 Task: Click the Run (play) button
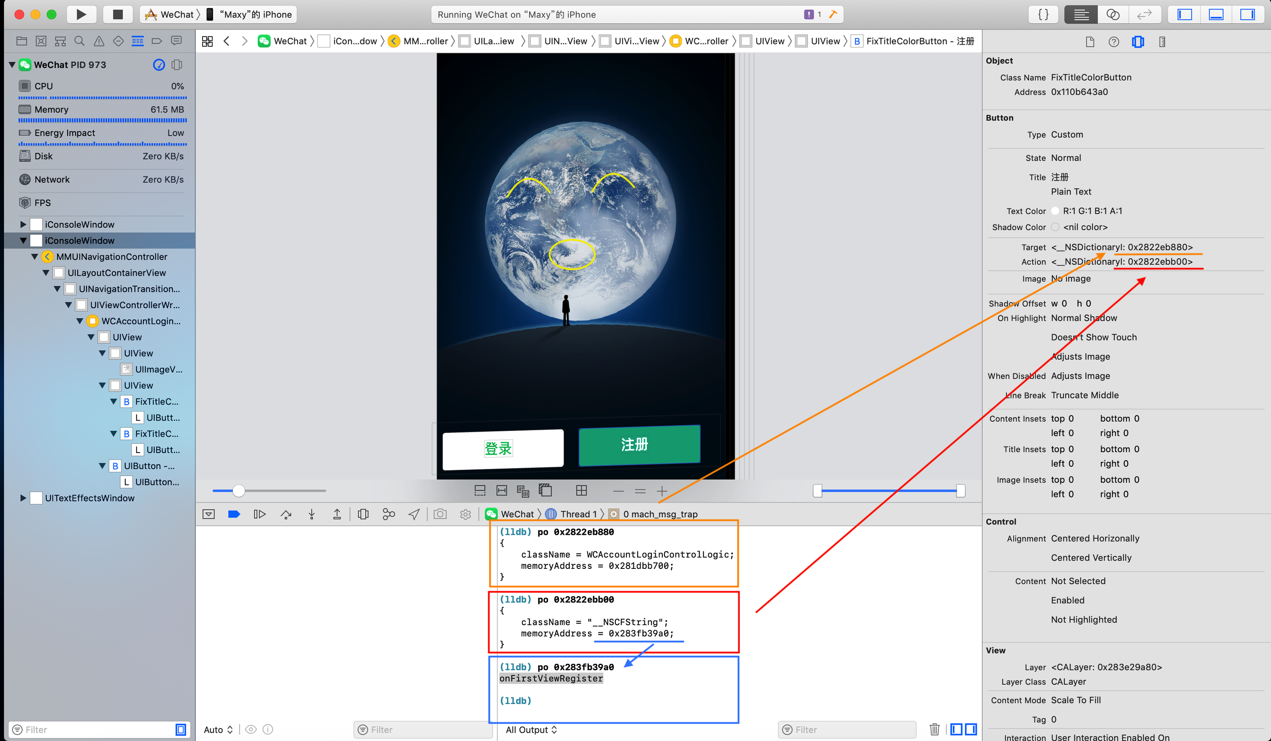coord(81,14)
